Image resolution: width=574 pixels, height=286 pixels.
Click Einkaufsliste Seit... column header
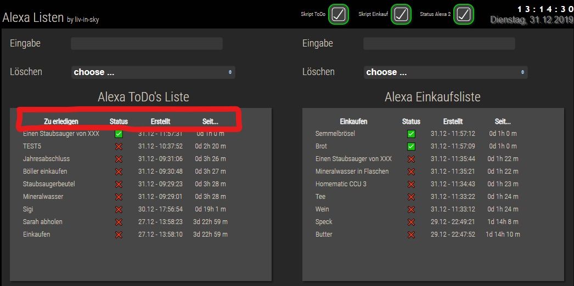pos(503,121)
